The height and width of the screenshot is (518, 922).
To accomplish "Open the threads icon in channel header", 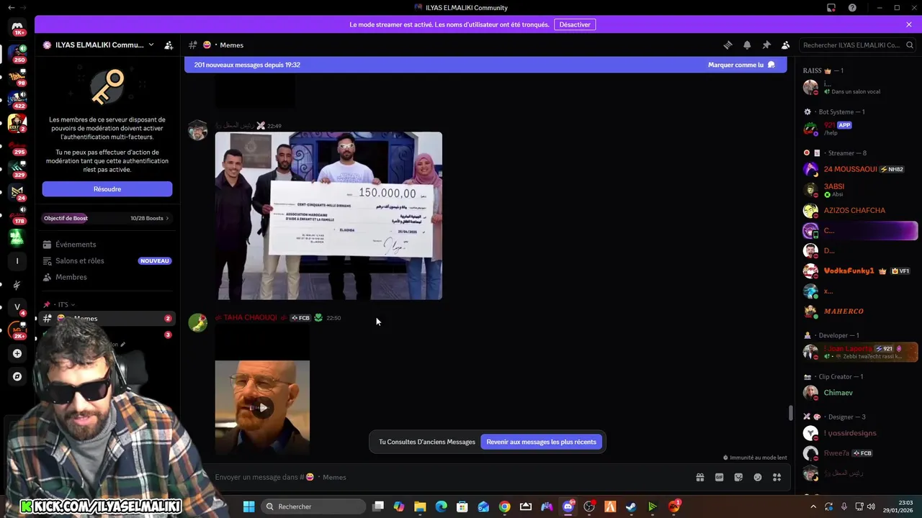I will (x=728, y=45).
